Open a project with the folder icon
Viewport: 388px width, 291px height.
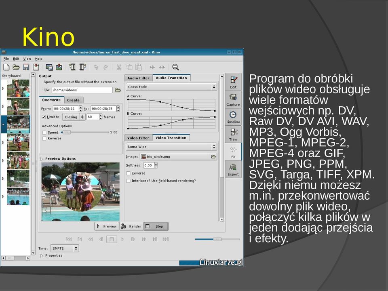(x=16, y=67)
